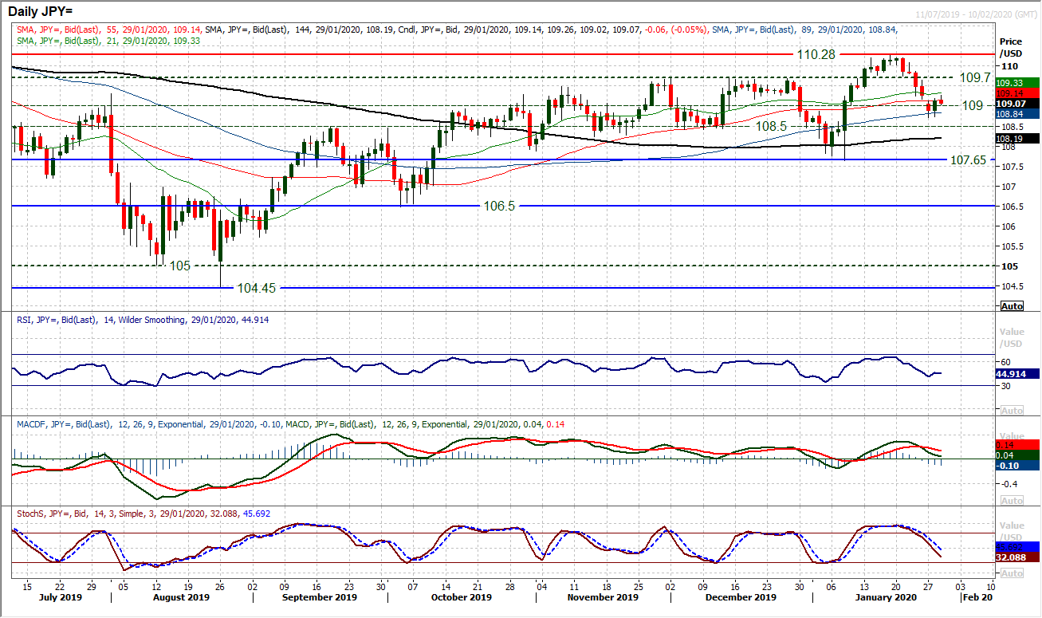
Task: Click the August 2019 time axis label
Action: [181, 598]
